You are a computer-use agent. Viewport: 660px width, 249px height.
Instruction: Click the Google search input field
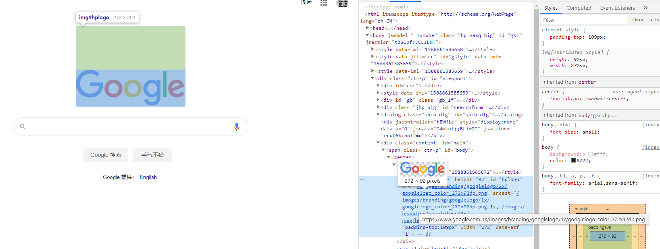[130, 127]
